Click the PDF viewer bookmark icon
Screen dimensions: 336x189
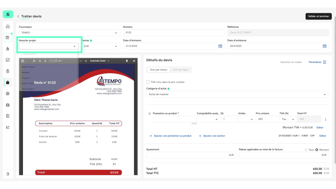coord(126,61)
